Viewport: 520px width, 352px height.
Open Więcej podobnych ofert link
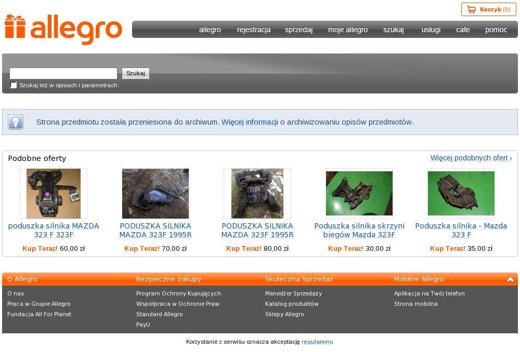click(x=471, y=158)
